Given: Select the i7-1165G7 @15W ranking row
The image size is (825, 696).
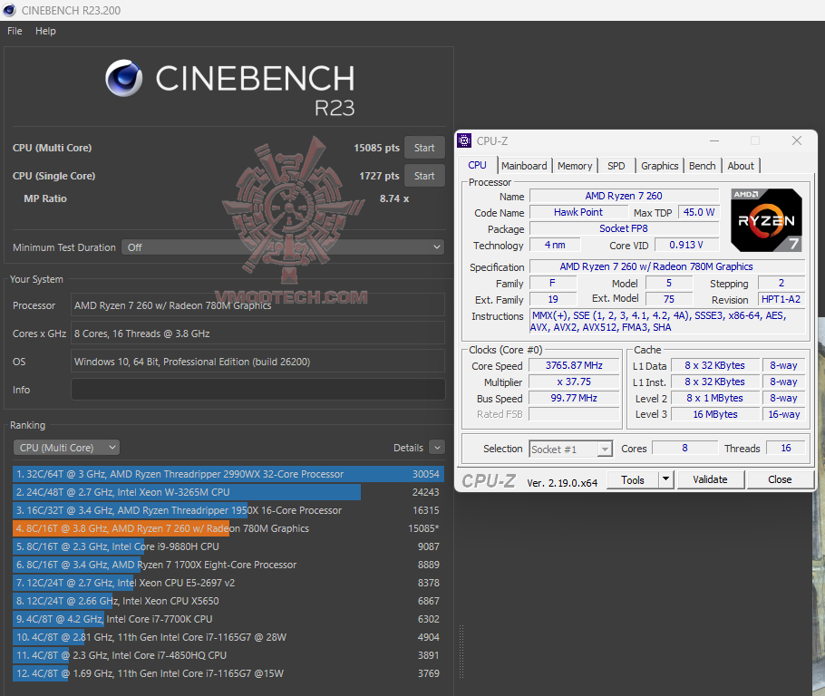Looking at the screenshot, I should [x=228, y=673].
